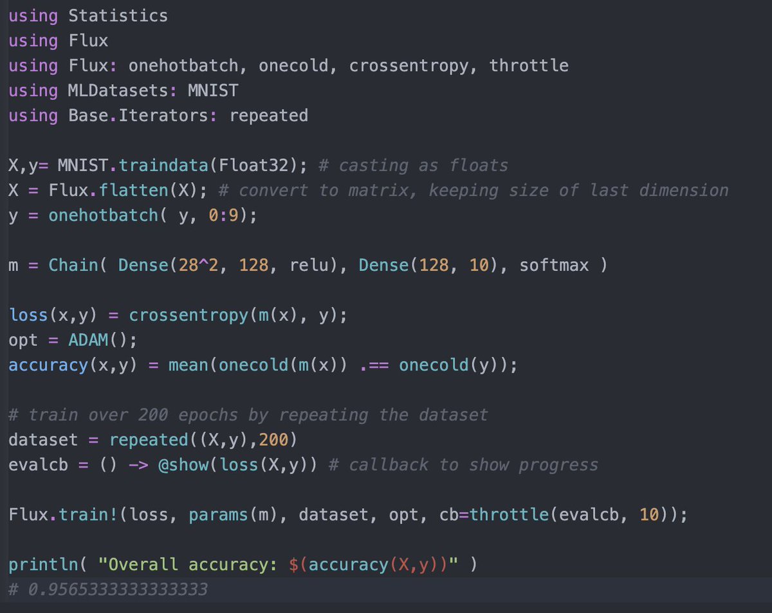772x613 pixels.
Task: Click '28^2' in the first Dense layer
Action: pyautogui.click(x=199, y=265)
